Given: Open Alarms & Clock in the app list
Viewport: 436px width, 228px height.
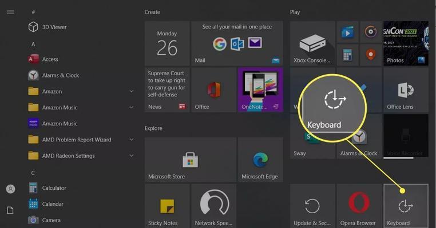Looking at the screenshot, I should (81, 75).
